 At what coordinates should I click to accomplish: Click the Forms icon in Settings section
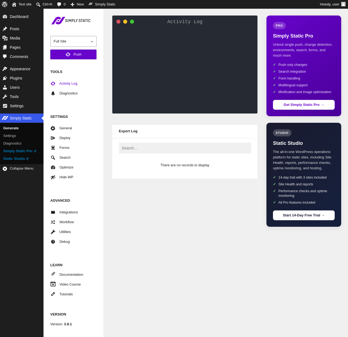point(53,148)
